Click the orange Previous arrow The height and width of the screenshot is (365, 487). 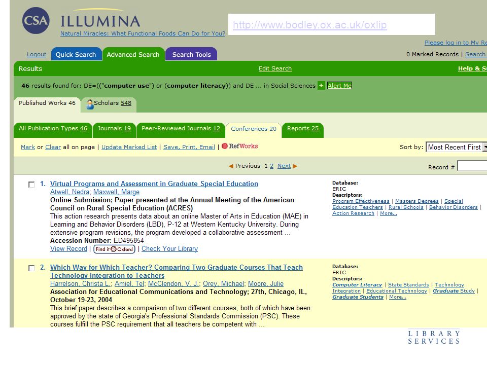231,166
